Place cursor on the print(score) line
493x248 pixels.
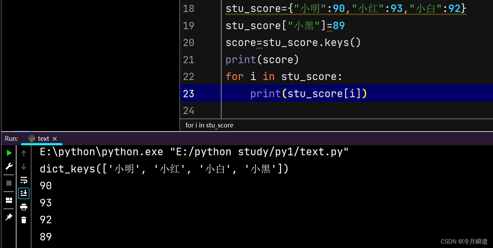[262, 59]
